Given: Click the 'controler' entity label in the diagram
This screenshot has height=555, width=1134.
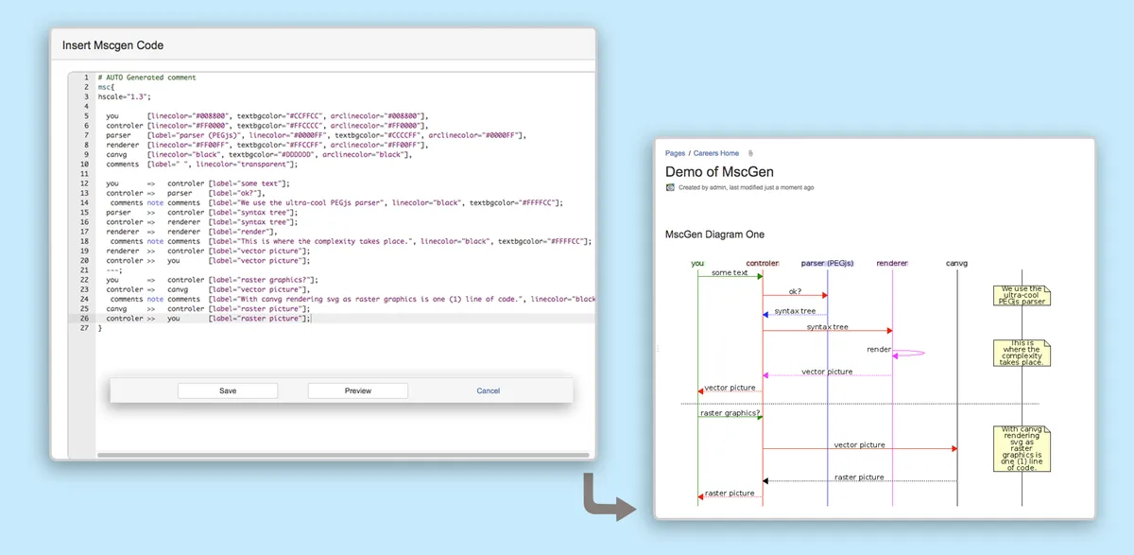Looking at the screenshot, I should click(x=763, y=264).
